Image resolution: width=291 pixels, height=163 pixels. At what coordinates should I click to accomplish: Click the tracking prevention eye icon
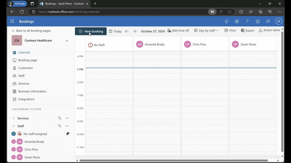[212, 12]
